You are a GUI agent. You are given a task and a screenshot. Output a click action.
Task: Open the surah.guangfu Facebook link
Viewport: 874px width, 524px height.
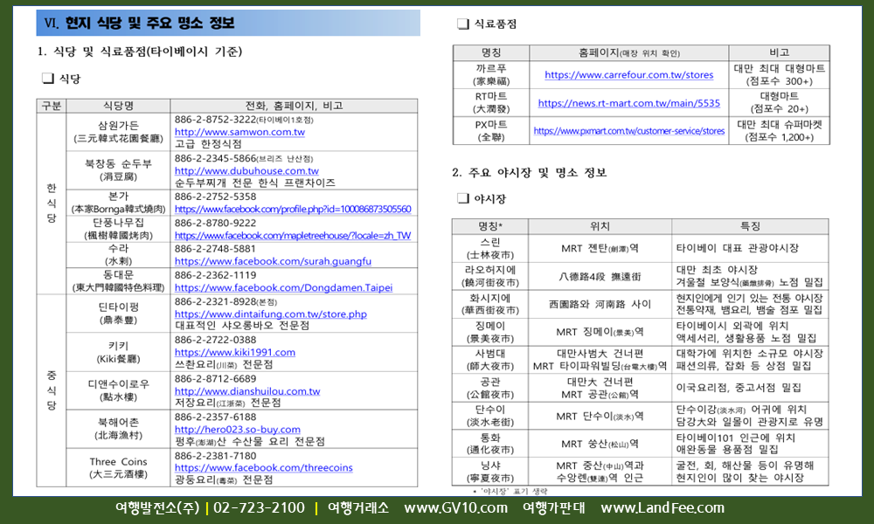pos(273,261)
